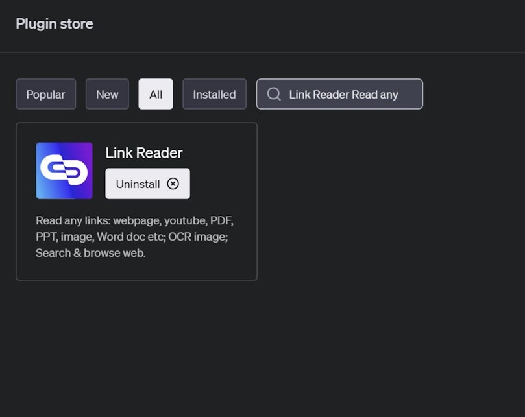This screenshot has width=525, height=417.
Task: Focus the plugin search field
Action: [x=339, y=94]
